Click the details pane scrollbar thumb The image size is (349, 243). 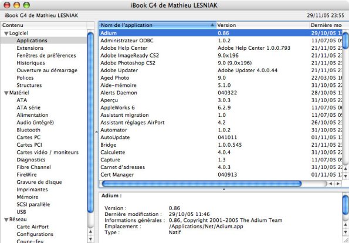coord(345,205)
